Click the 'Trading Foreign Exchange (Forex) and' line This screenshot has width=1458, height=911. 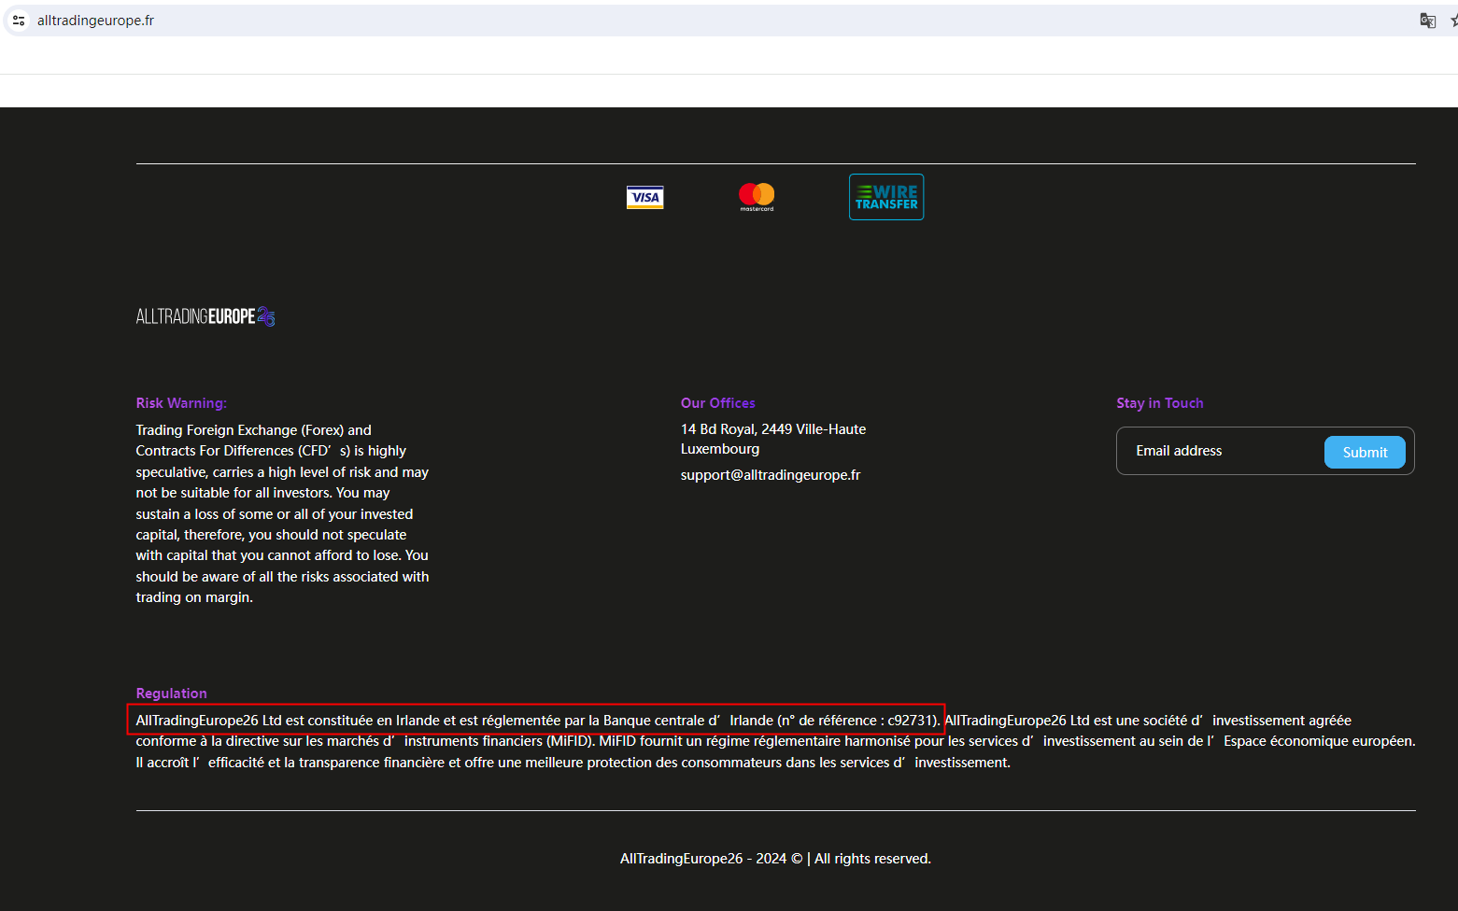254,430
